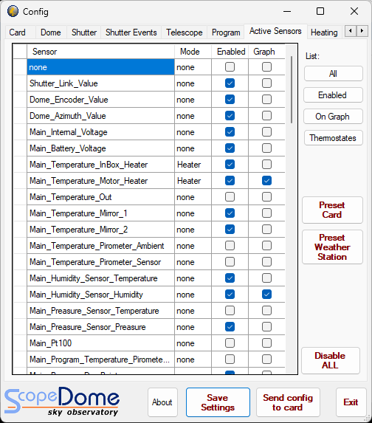Click the tab scroll right arrow

362,31
